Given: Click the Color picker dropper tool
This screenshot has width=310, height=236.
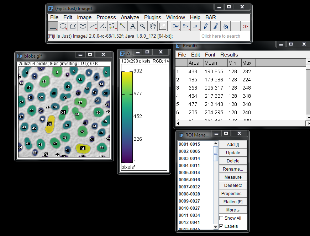Looking at the screenshot, I should (163, 26).
